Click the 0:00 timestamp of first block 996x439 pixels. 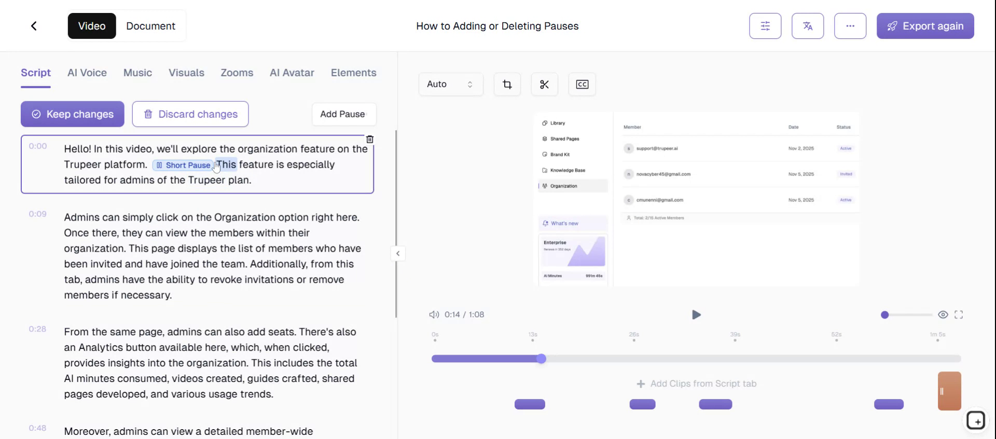37,146
